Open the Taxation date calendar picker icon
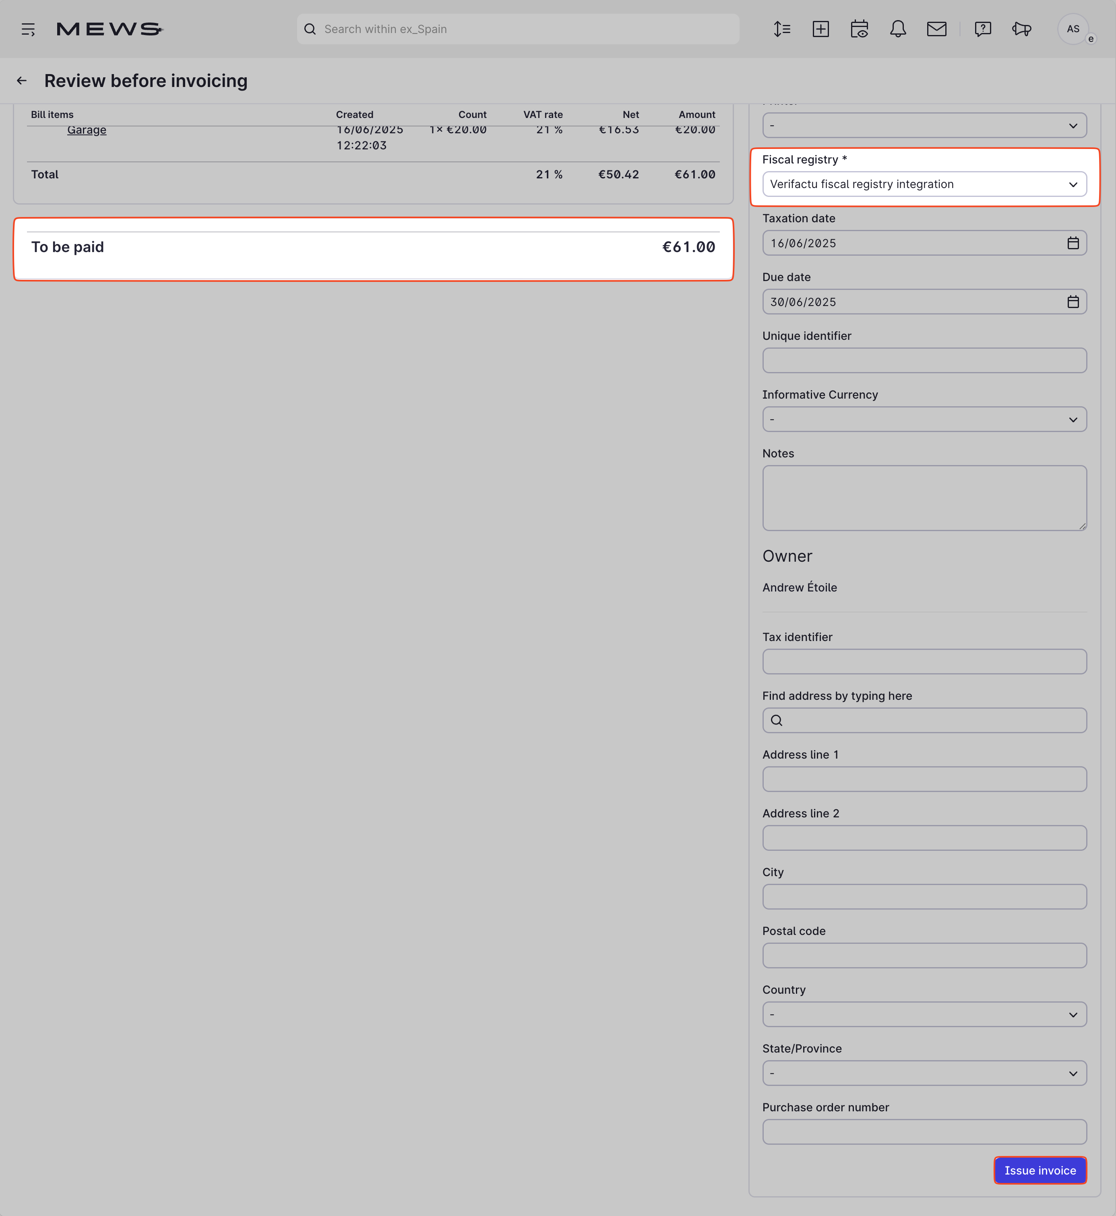The image size is (1116, 1216). [x=1073, y=243]
